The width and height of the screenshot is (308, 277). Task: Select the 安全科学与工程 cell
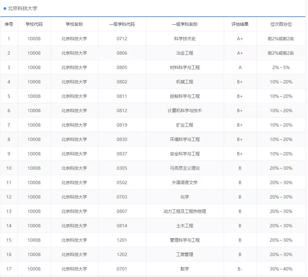coord(185,154)
